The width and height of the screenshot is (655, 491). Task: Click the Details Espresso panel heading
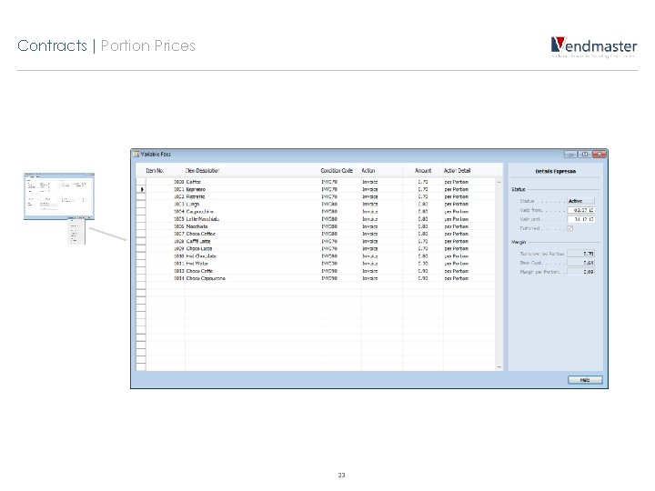pyautogui.click(x=555, y=171)
